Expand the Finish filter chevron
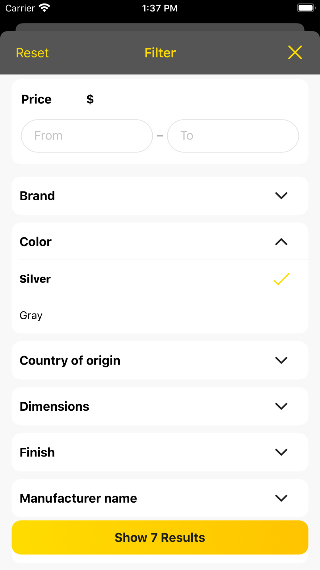 pyautogui.click(x=281, y=452)
